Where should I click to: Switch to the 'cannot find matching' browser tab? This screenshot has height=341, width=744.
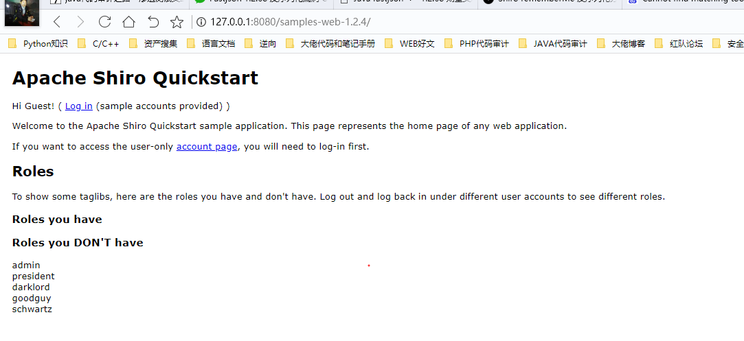[684, 2]
